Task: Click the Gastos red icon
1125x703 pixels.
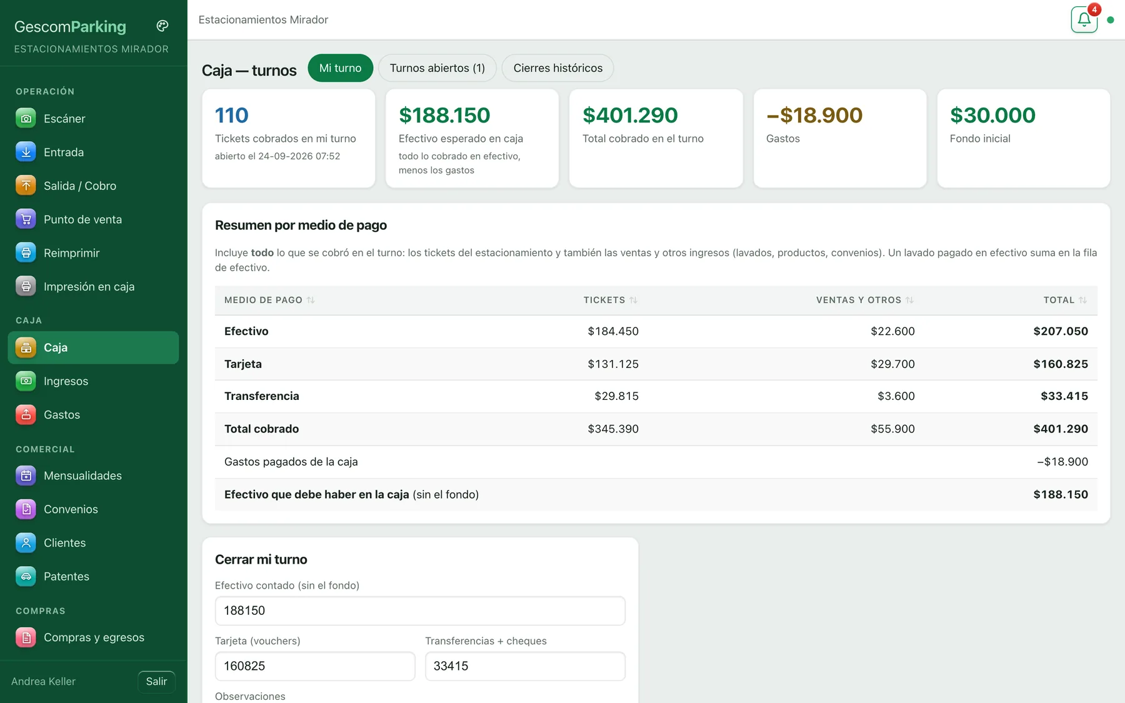Action: (x=26, y=414)
